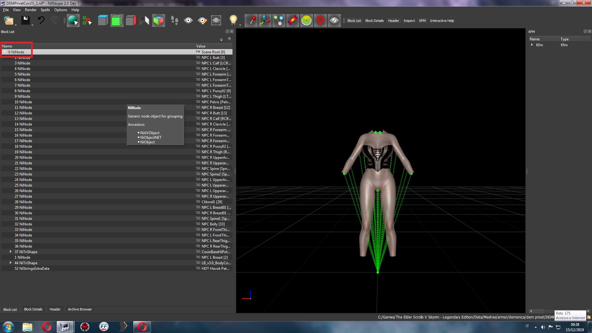The height and width of the screenshot is (333, 592).
Task: Toggle the plain eye visibility icon
Action: point(188,21)
